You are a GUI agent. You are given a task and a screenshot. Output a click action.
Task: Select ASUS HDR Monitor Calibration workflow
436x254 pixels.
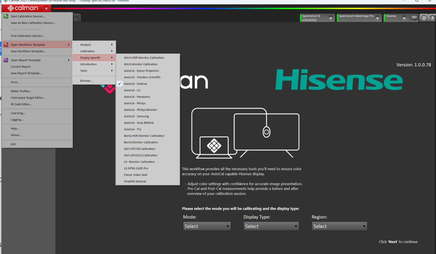(x=148, y=58)
